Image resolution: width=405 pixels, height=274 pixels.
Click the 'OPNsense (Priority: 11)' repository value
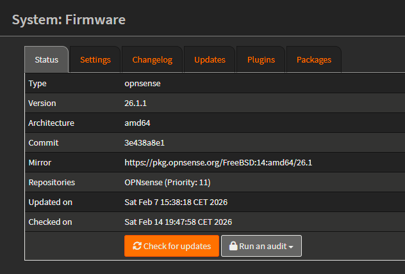tap(167, 182)
